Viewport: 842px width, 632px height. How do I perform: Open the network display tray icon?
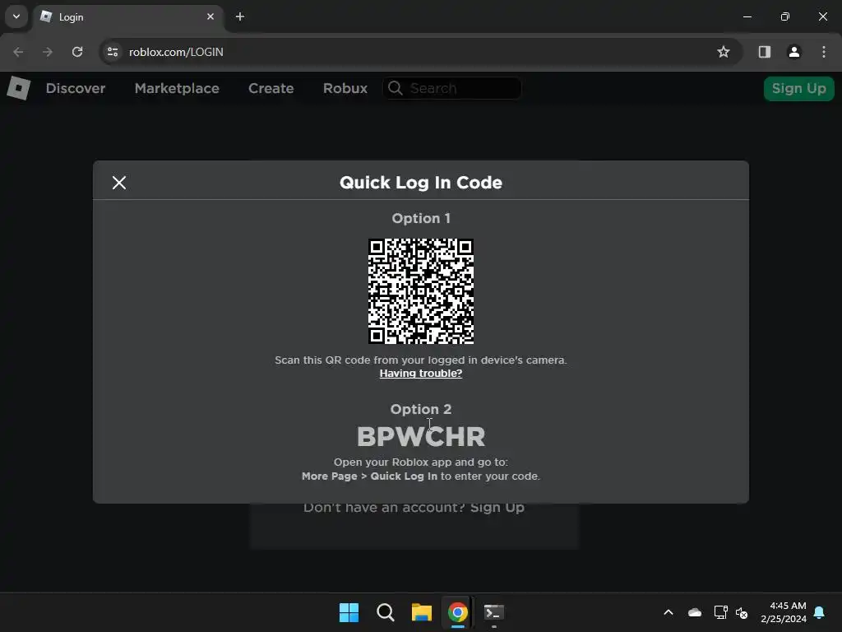coord(720,612)
